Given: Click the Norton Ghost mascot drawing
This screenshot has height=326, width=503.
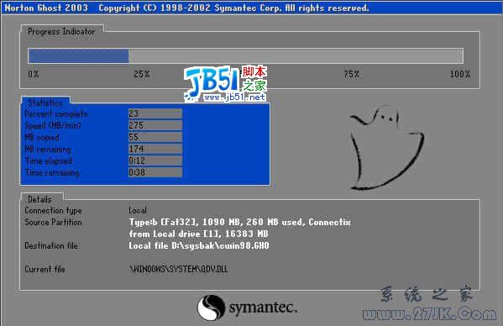Looking at the screenshot, I should pyautogui.click(x=386, y=147).
